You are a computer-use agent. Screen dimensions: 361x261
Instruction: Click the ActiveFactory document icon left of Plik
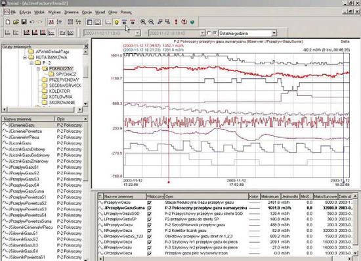[7, 12]
